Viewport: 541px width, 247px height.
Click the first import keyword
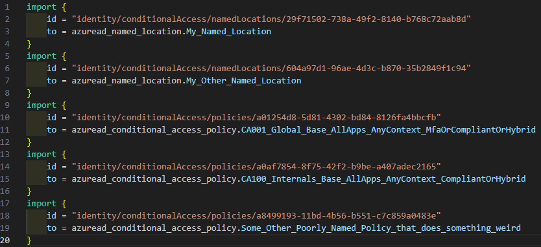pyautogui.click(x=42, y=6)
